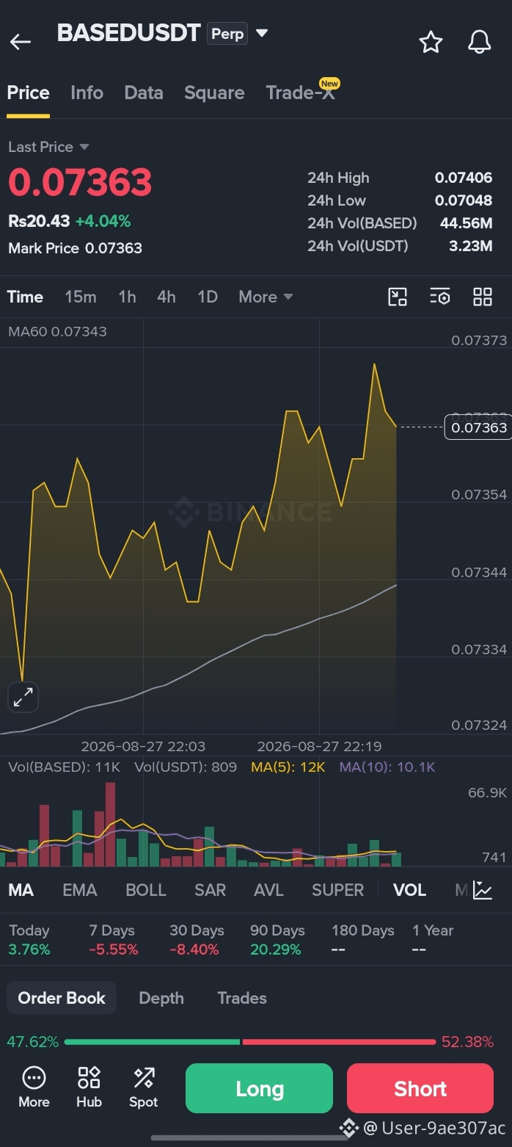Screen dimensions: 512x1147
Task: Tap the current price label 0.07363 on chart axis
Action: pos(479,427)
